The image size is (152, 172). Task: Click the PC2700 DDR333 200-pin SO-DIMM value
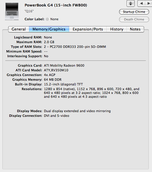(75, 47)
